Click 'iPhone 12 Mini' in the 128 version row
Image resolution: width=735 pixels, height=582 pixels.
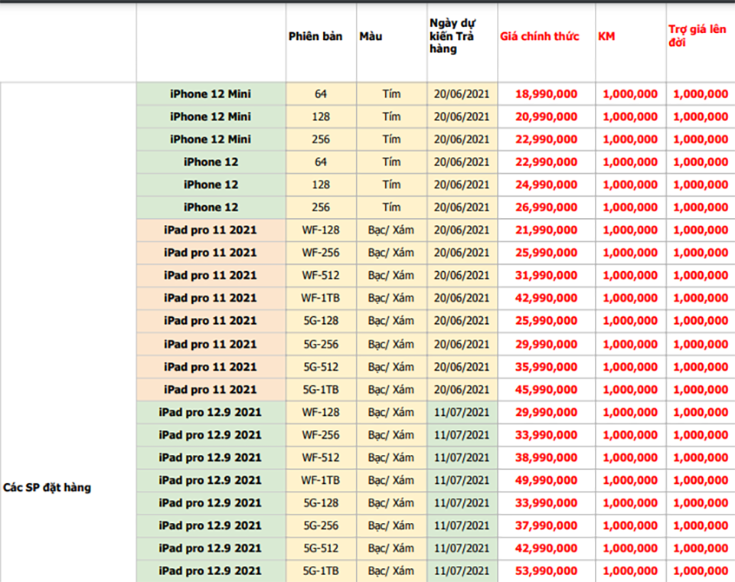pyautogui.click(x=211, y=116)
